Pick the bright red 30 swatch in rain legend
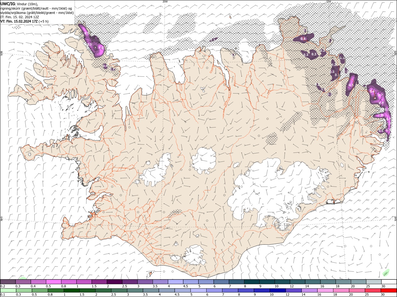Viewport: 397px width, 297px height. click(389, 291)
